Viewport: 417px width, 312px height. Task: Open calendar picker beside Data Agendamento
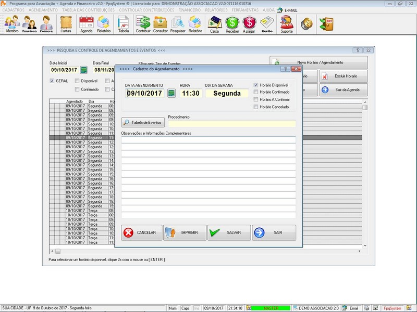click(x=171, y=94)
